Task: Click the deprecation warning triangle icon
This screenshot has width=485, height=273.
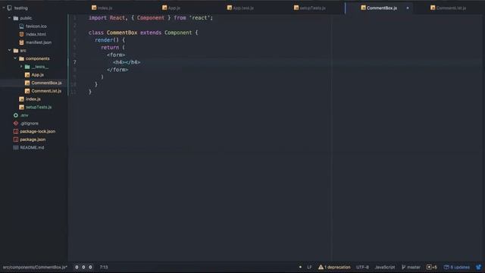Action: [x=321, y=267]
